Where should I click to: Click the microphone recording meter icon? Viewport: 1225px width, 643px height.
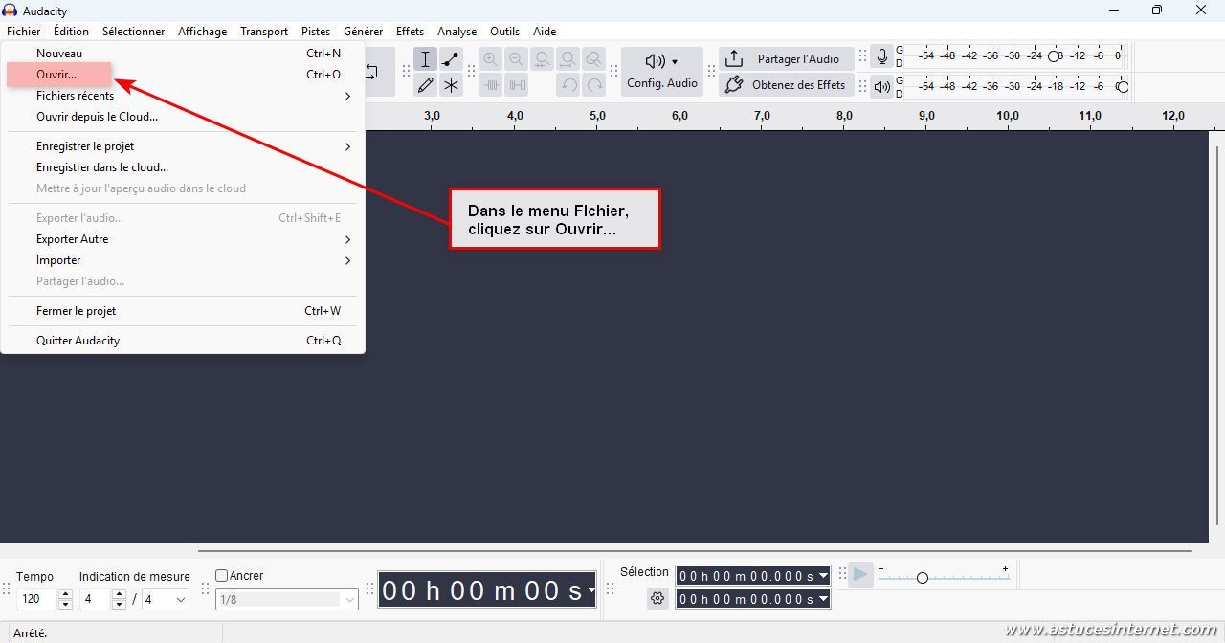pos(882,57)
